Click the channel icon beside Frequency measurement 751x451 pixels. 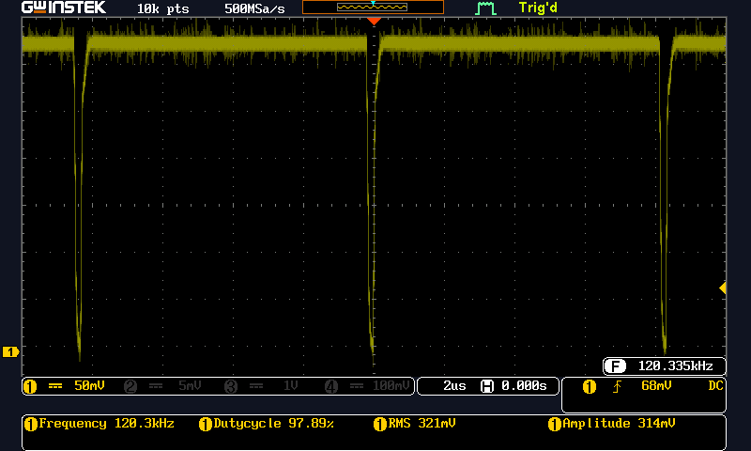(31, 424)
